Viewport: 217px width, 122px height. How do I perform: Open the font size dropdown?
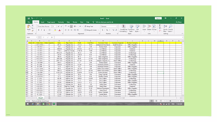click(x=56, y=26)
